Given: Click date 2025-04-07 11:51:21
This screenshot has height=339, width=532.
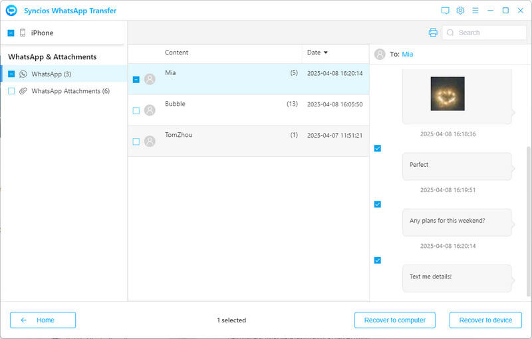Looking at the screenshot, I should click(335, 135).
